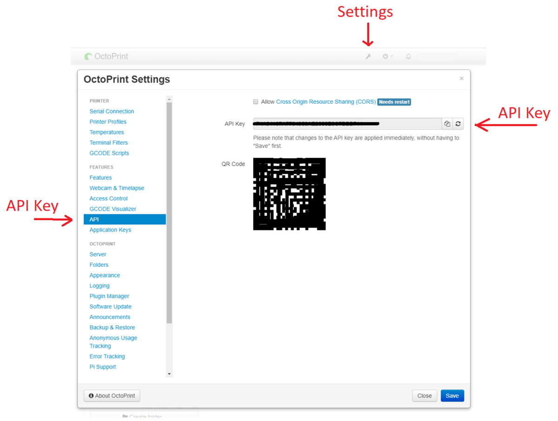Click the OctoPrint Settings dialog title
This screenshot has height=421, width=558.
(x=127, y=79)
